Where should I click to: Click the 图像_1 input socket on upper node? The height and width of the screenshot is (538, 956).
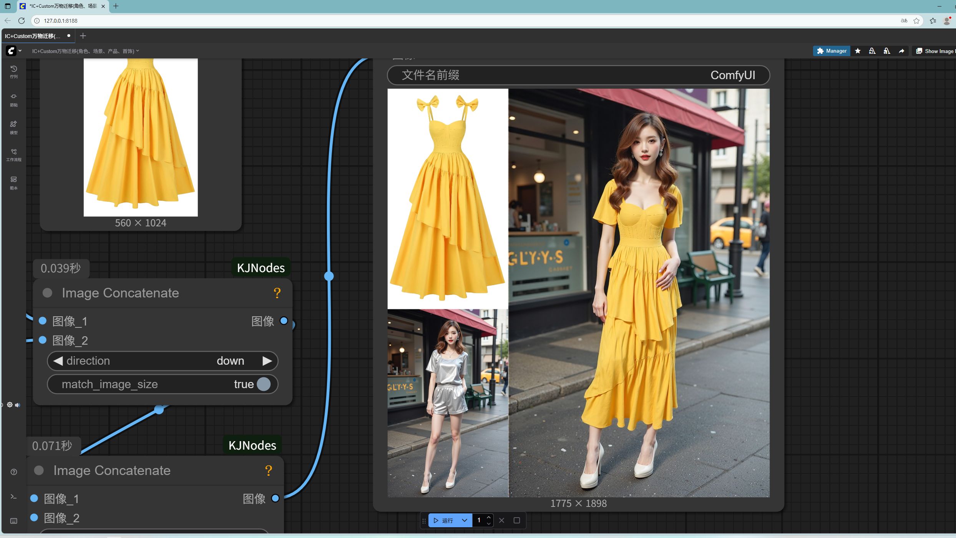(x=43, y=320)
